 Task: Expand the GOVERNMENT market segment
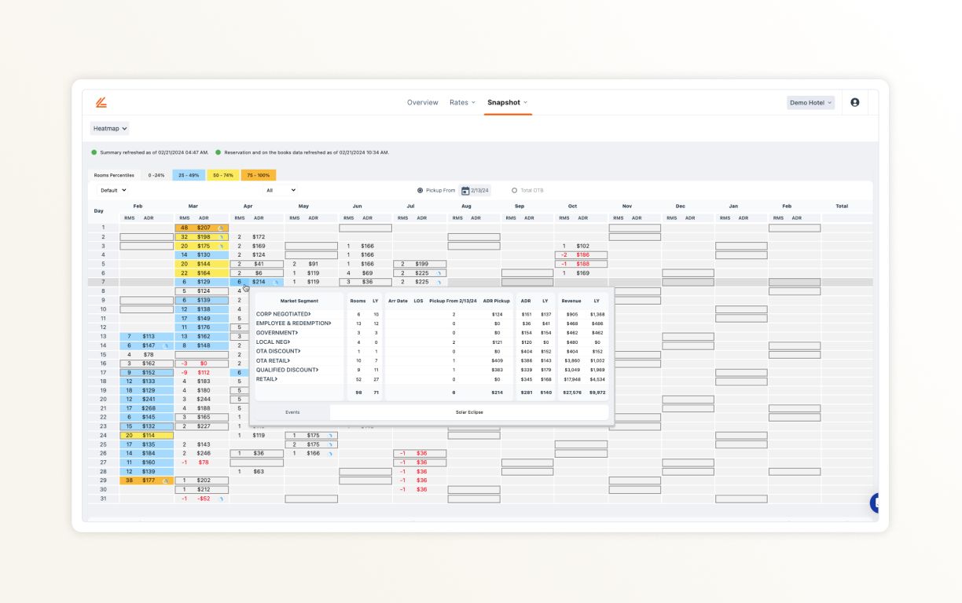pos(277,333)
